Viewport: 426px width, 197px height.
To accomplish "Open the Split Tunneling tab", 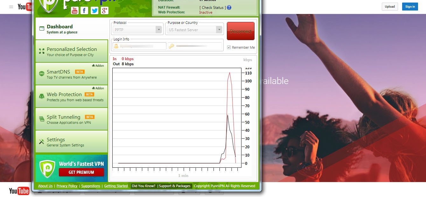I will pyautogui.click(x=72, y=119).
